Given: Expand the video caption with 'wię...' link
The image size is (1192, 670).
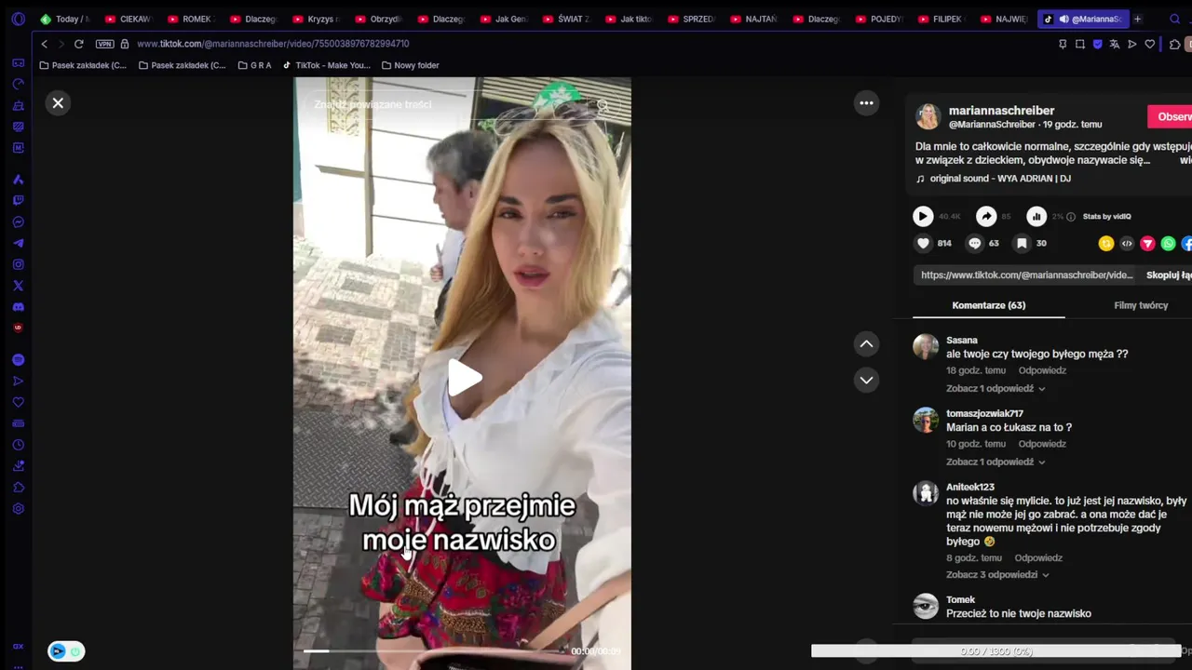Looking at the screenshot, I should point(1185,160).
